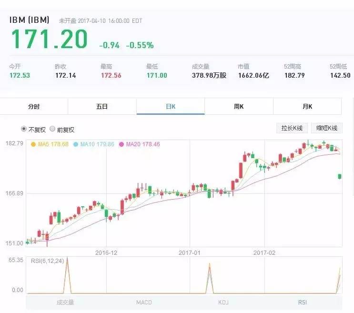
Task: Click the 2016-12 date axis label
Action: tap(106, 253)
